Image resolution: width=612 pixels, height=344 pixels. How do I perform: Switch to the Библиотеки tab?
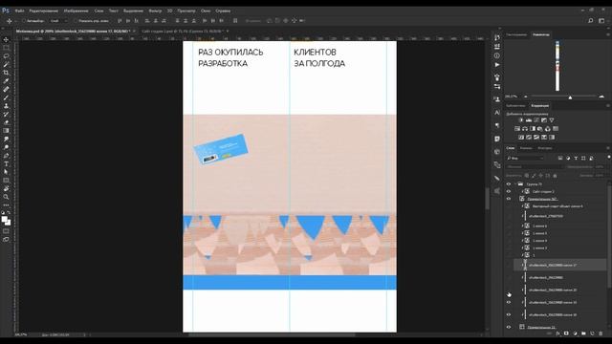(515, 106)
